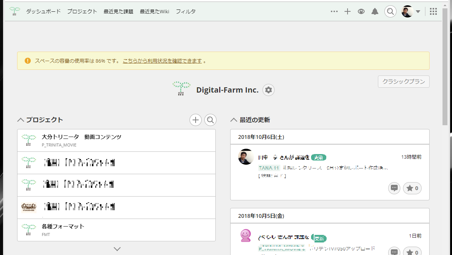This screenshot has height=255, width=452.
Task: Click the FMT project sprout icon
Action: click(x=29, y=230)
